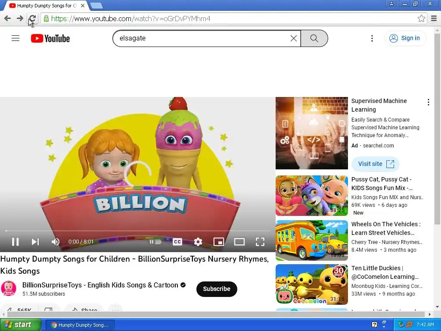Click the tray help question icon
The height and width of the screenshot is (331, 441).
click(374, 325)
